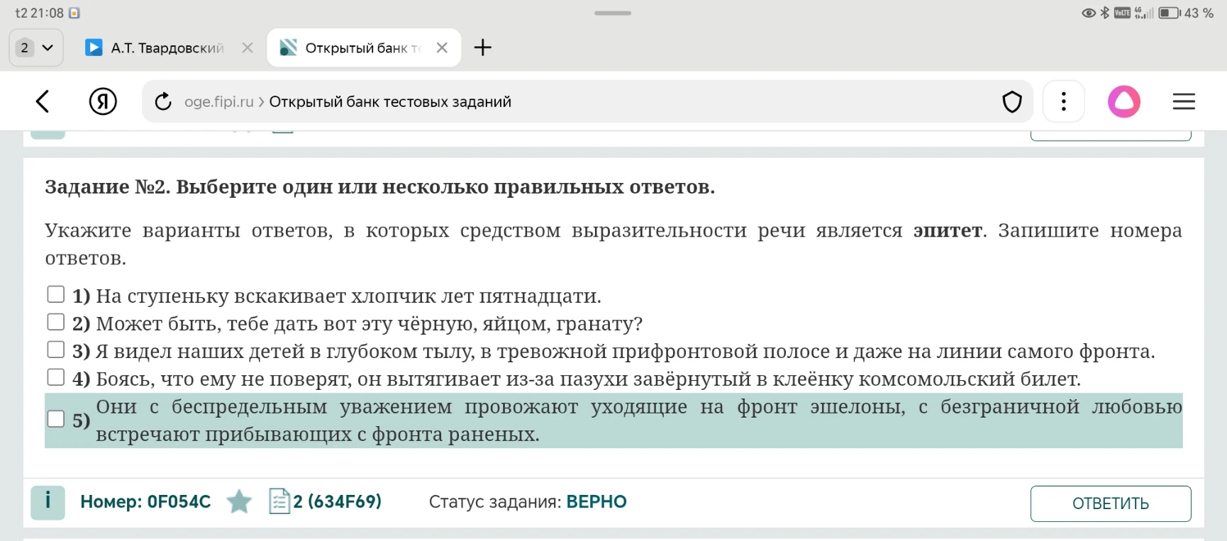Open the three-dot page options menu
This screenshot has width=1227, height=541.
1063,101
